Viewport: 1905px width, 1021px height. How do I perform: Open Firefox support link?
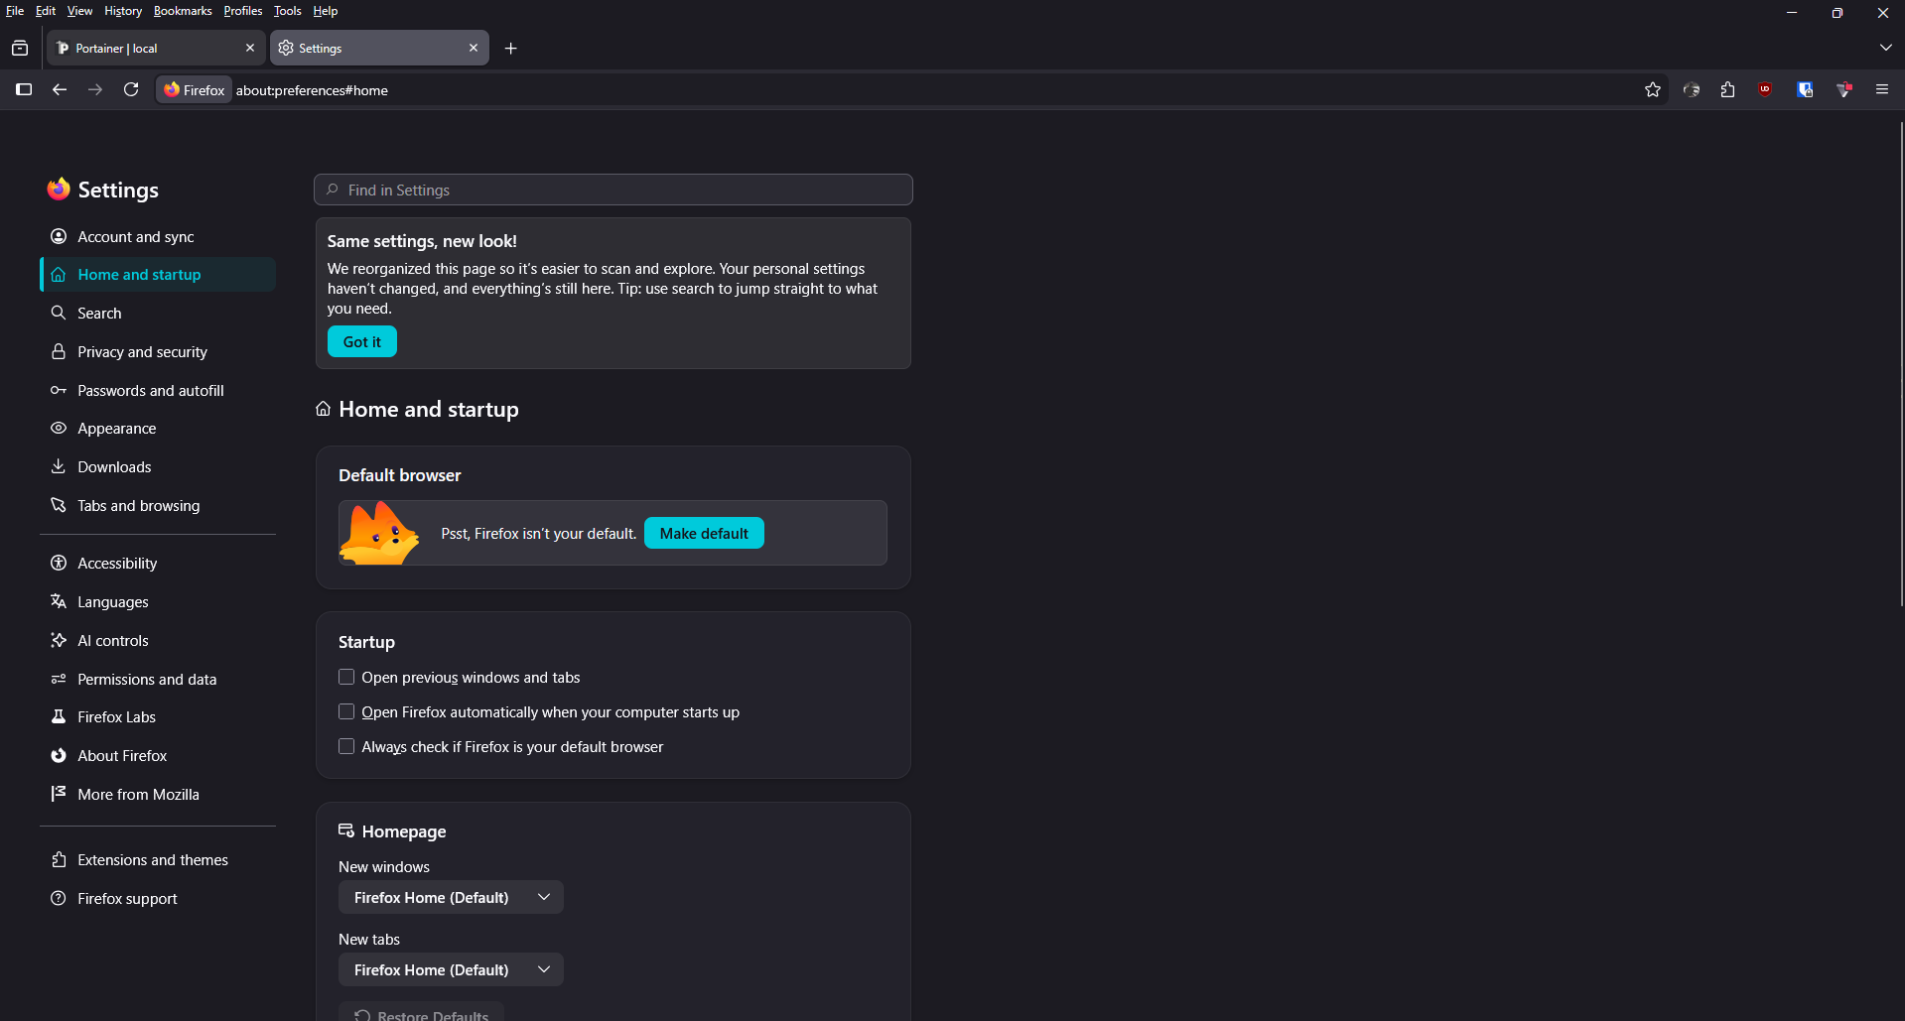pyautogui.click(x=158, y=898)
